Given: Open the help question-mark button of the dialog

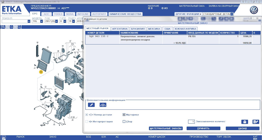Looking at the screenshot, I should point(251,18).
